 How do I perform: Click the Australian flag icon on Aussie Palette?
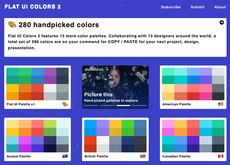65,156
